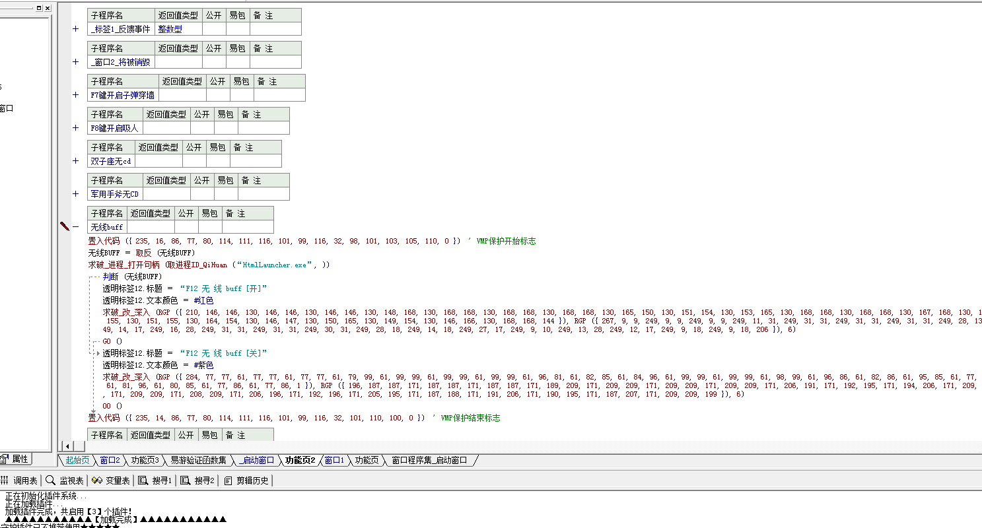The height and width of the screenshot is (528, 982).
Task: Switch to the 窗口2 tab
Action: point(110,460)
